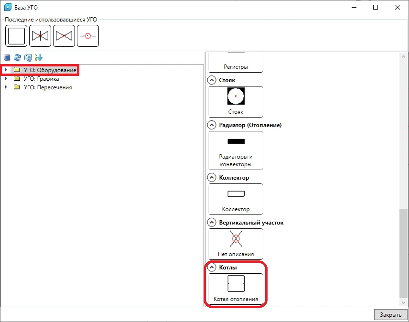Click the recent valve symbol with vertical line
Image resolution: width=409 pixels, height=322 pixels.
pos(40,36)
